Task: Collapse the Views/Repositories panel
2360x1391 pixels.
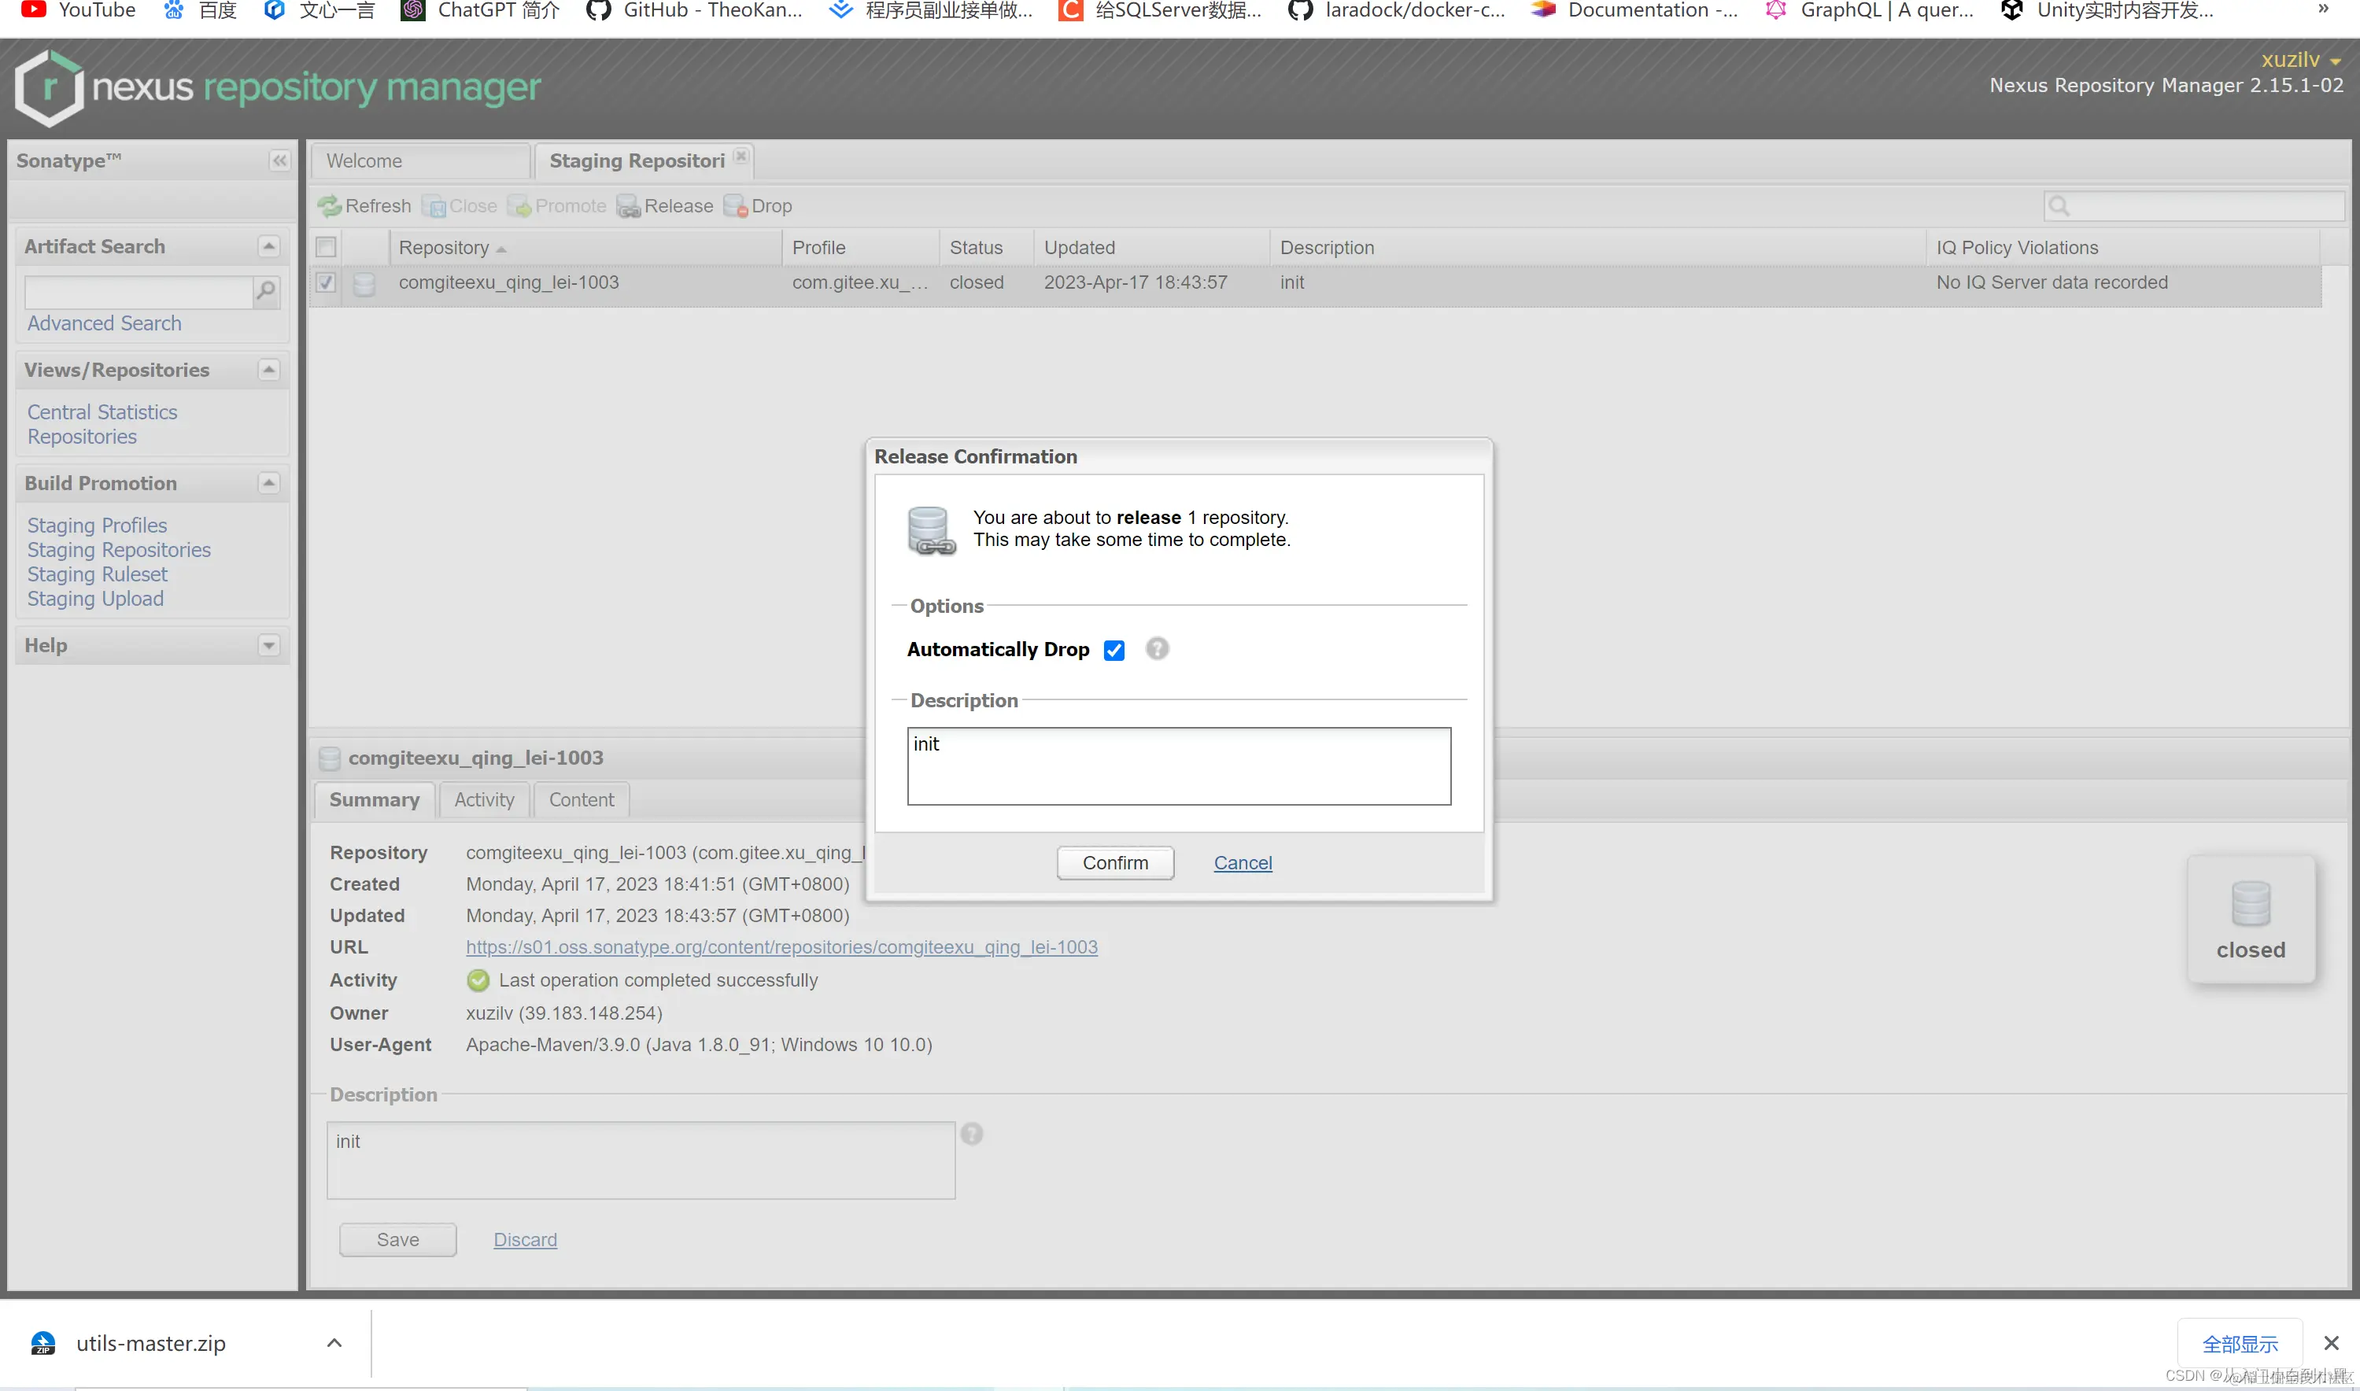Action: click(x=269, y=371)
